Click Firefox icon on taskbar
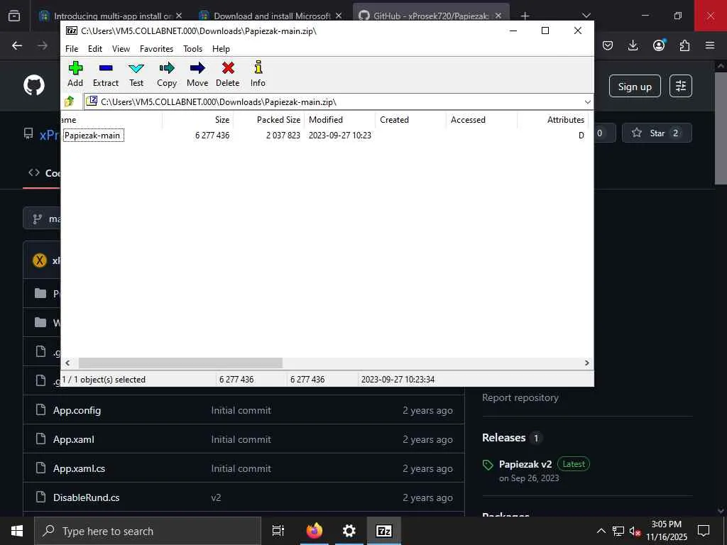This screenshot has height=545, width=727. (x=315, y=531)
